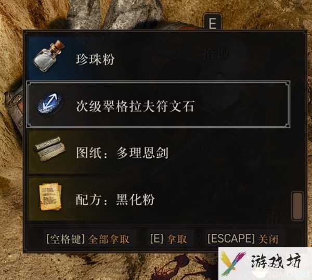Select the 珍珠粉 item name

click(95, 59)
